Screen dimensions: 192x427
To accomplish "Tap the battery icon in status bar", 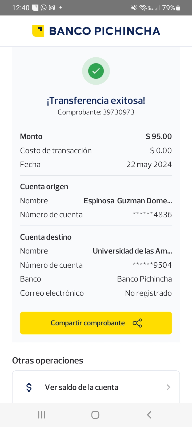I will pyautogui.click(x=178, y=8).
